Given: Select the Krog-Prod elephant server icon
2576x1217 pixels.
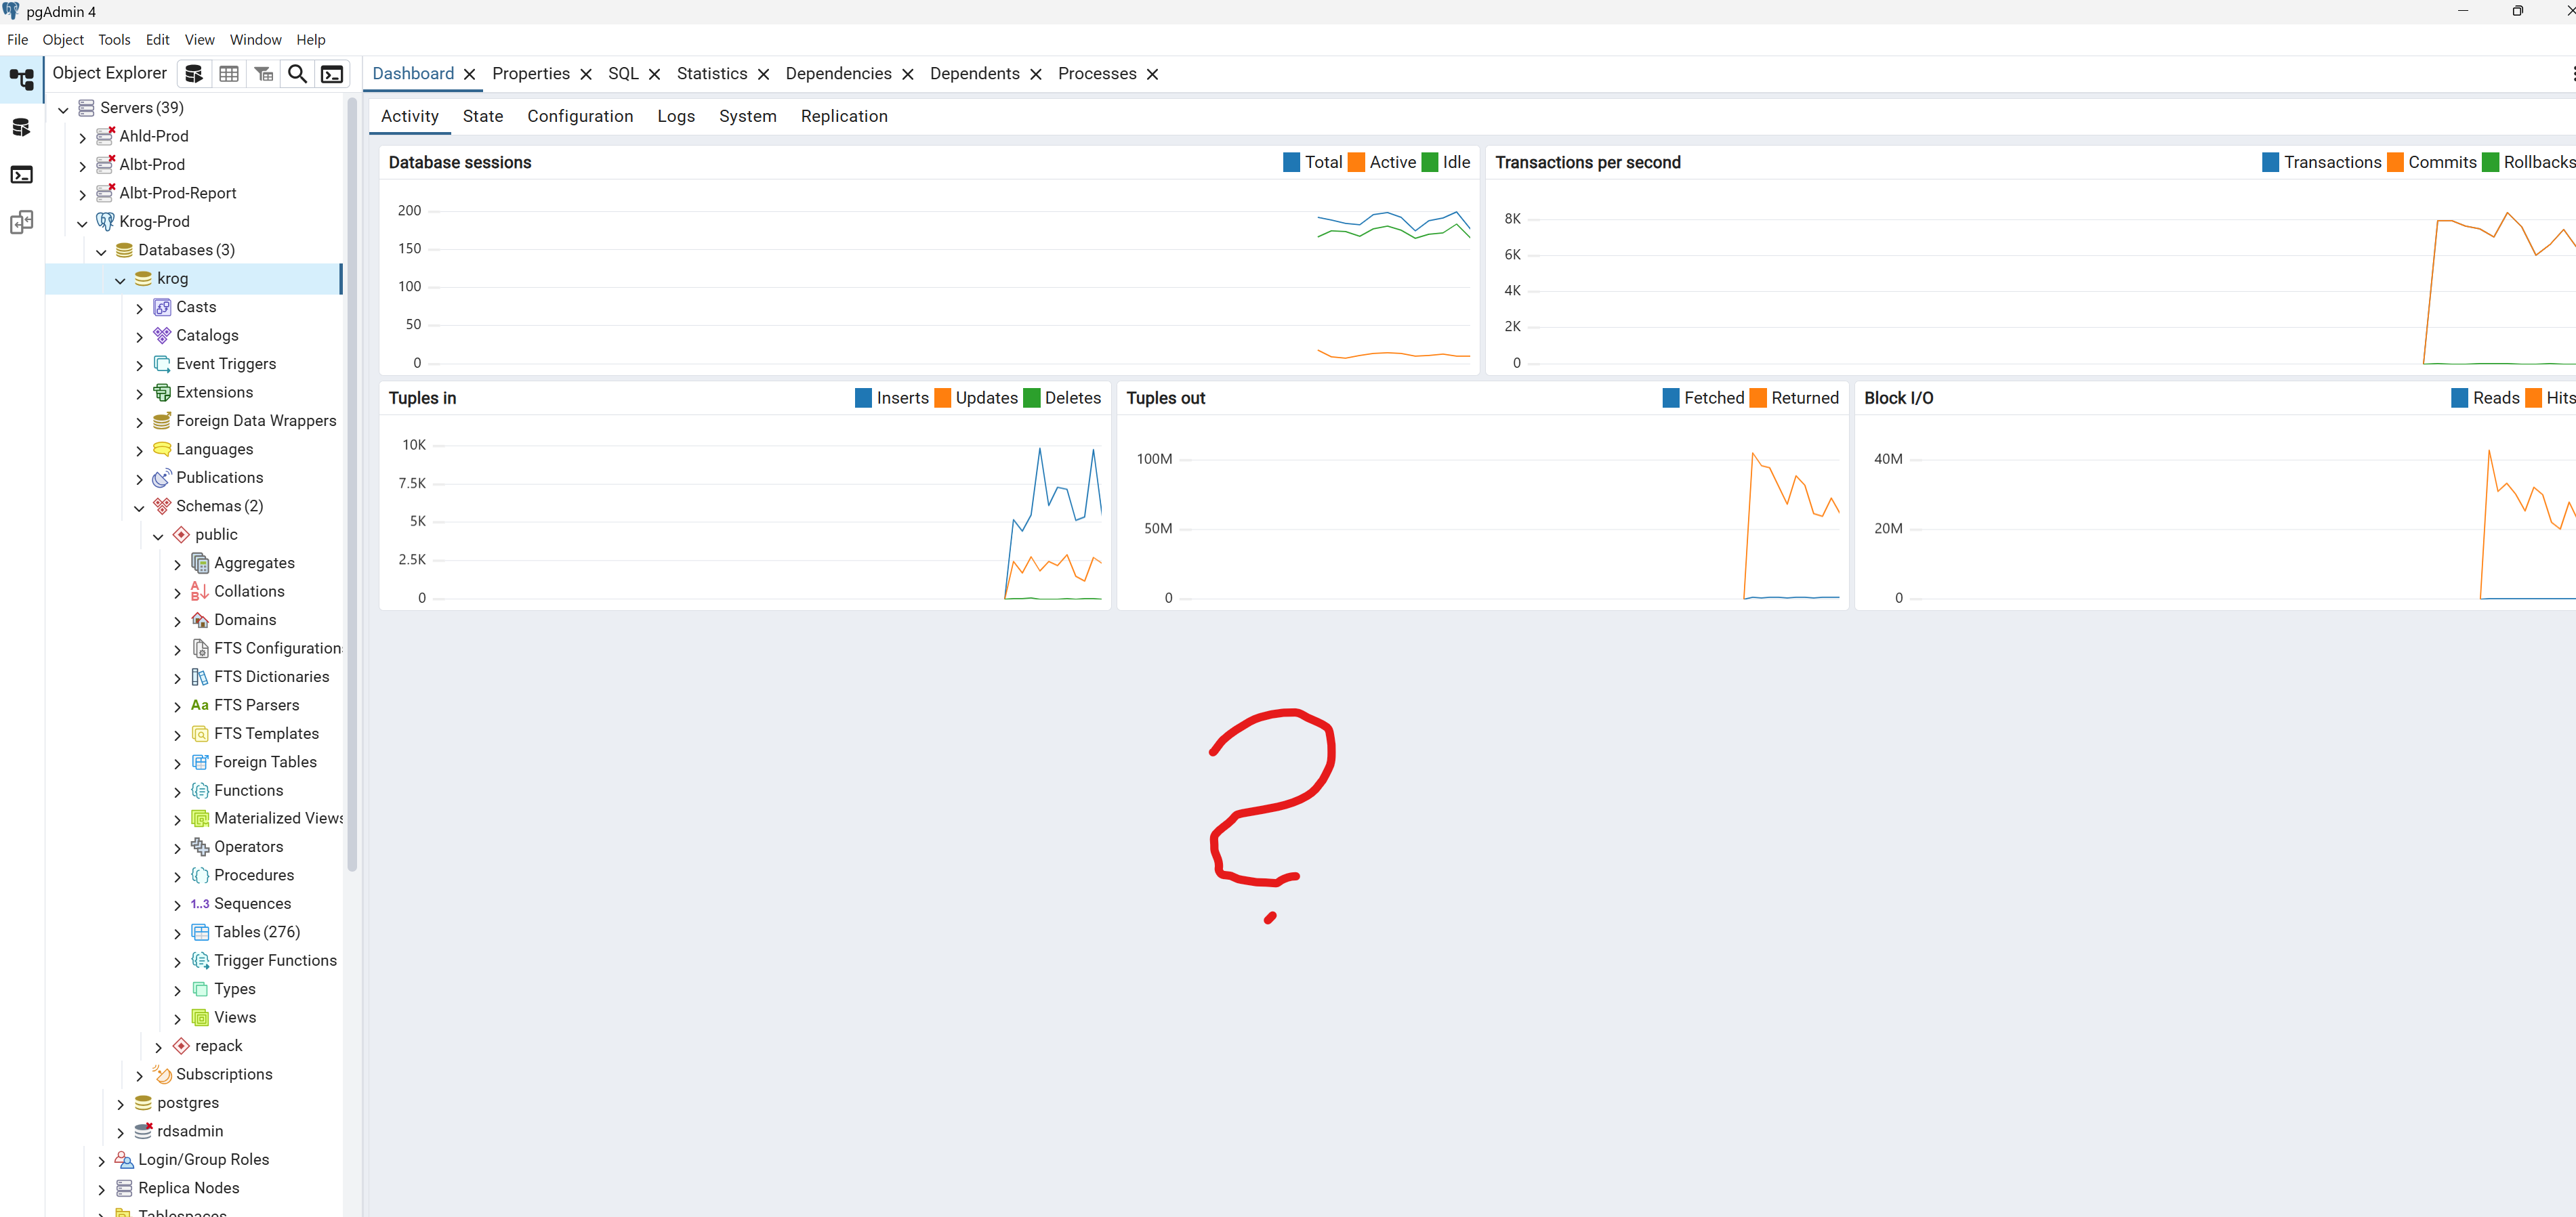Looking at the screenshot, I should pyautogui.click(x=105, y=221).
